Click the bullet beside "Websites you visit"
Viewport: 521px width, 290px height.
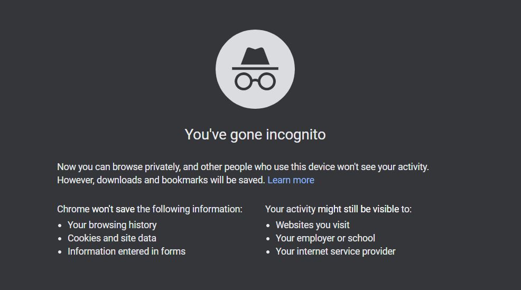268,226
